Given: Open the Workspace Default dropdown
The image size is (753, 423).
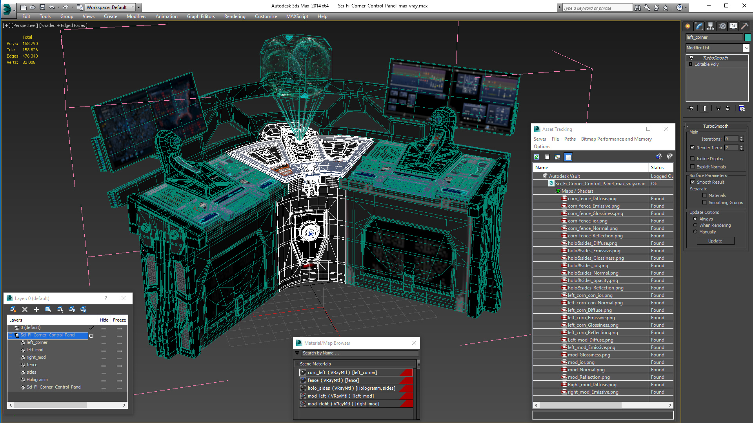Looking at the screenshot, I should pyautogui.click(x=110, y=7).
